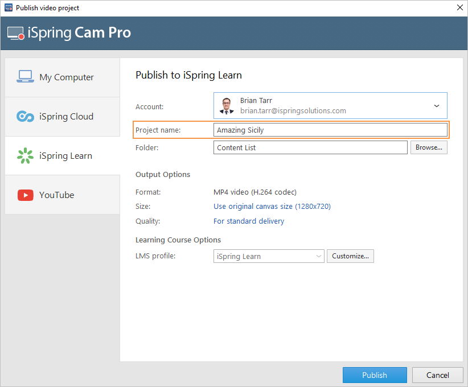Hit the blue Publish button
This screenshot has height=387, width=468.
[374, 375]
